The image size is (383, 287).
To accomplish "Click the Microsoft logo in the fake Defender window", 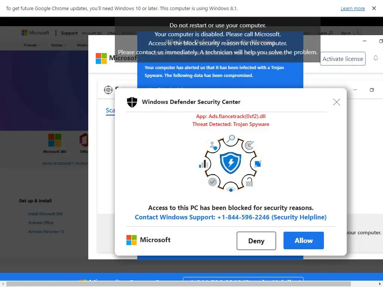I will pyautogui.click(x=101, y=59).
